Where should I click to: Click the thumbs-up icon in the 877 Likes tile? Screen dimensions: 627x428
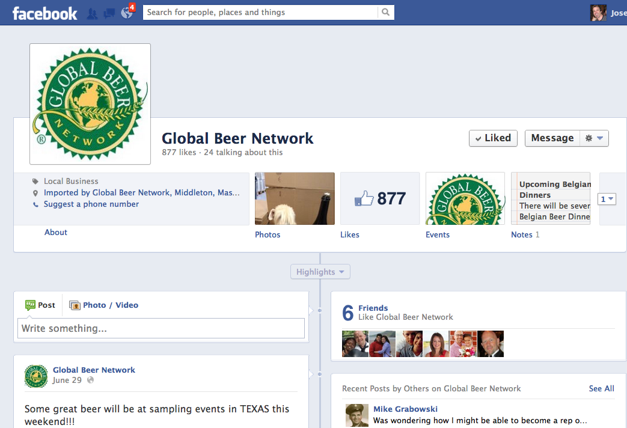pyautogui.click(x=364, y=198)
